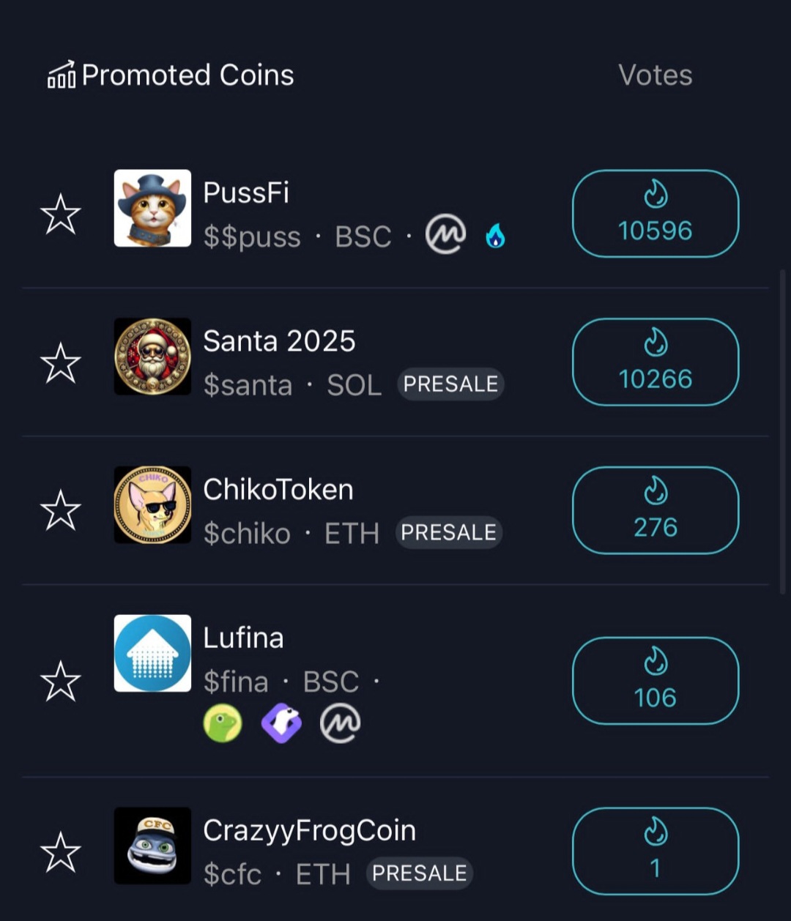The image size is (791, 921).
Task: Favorite PussFi with its star icon
Action: tap(60, 215)
